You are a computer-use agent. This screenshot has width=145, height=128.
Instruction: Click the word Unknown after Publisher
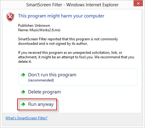point(42,26)
